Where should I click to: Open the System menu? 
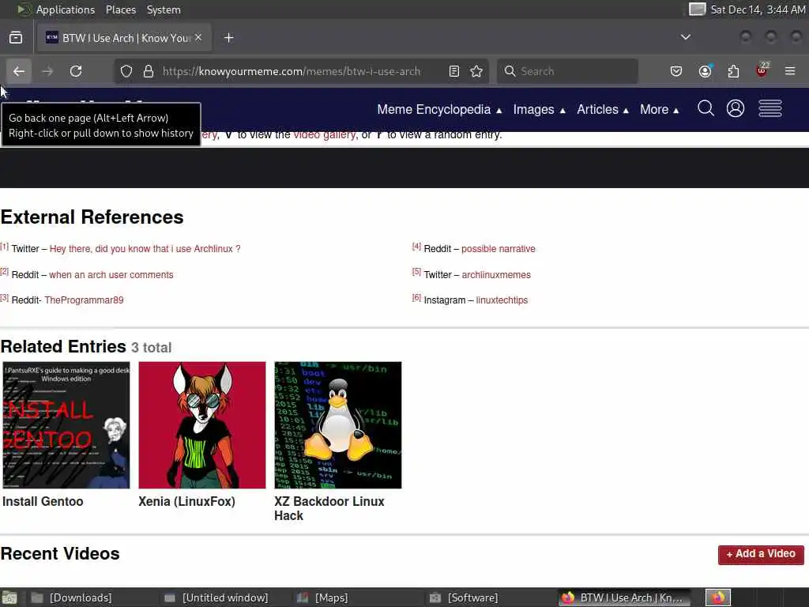click(x=164, y=9)
